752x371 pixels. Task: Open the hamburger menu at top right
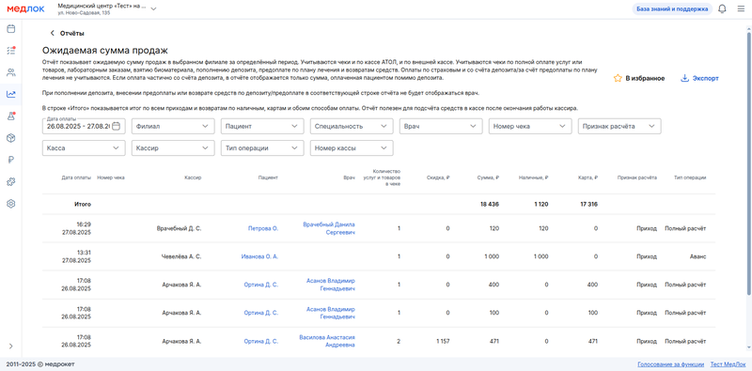pos(741,9)
